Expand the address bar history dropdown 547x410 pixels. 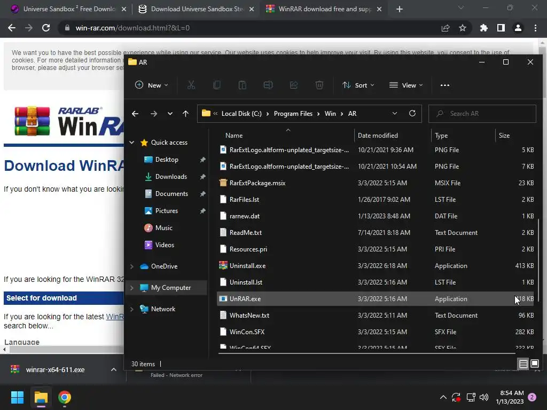point(395,113)
